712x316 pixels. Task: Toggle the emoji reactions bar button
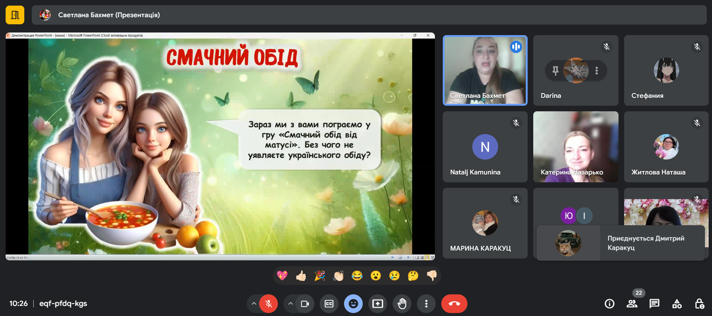click(x=353, y=304)
